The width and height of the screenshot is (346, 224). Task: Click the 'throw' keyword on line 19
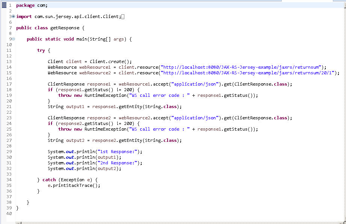click(65, 95)
